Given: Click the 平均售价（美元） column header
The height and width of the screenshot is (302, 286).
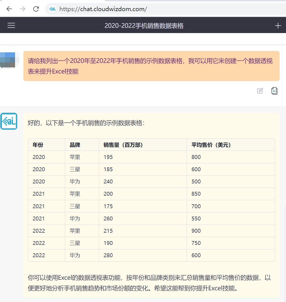Looking at the screenshot, I should point(231,145).
